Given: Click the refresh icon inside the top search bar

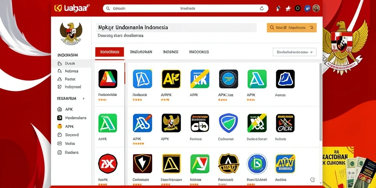Looking at the screenshot, I should (262, 8).
